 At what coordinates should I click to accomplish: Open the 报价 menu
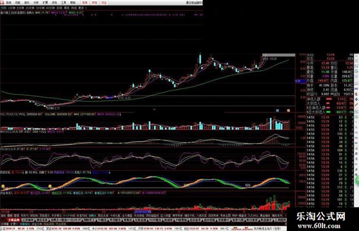27,3
